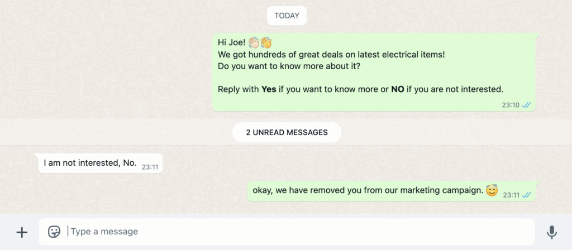Click the second yellow waving hand emoji
The width and height of the screenshot is (572, 250).
pyautogui.click(x=266, y=42)
